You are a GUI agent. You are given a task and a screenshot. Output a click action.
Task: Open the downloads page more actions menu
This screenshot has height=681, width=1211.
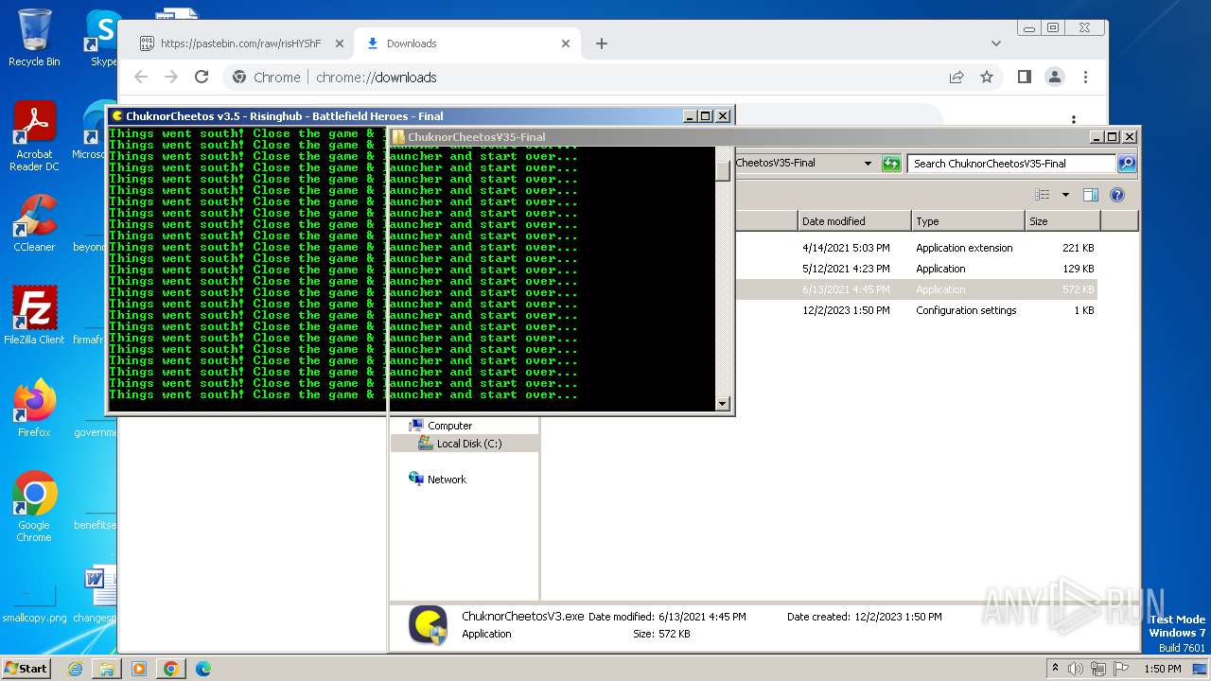(x=1073, y=120)
